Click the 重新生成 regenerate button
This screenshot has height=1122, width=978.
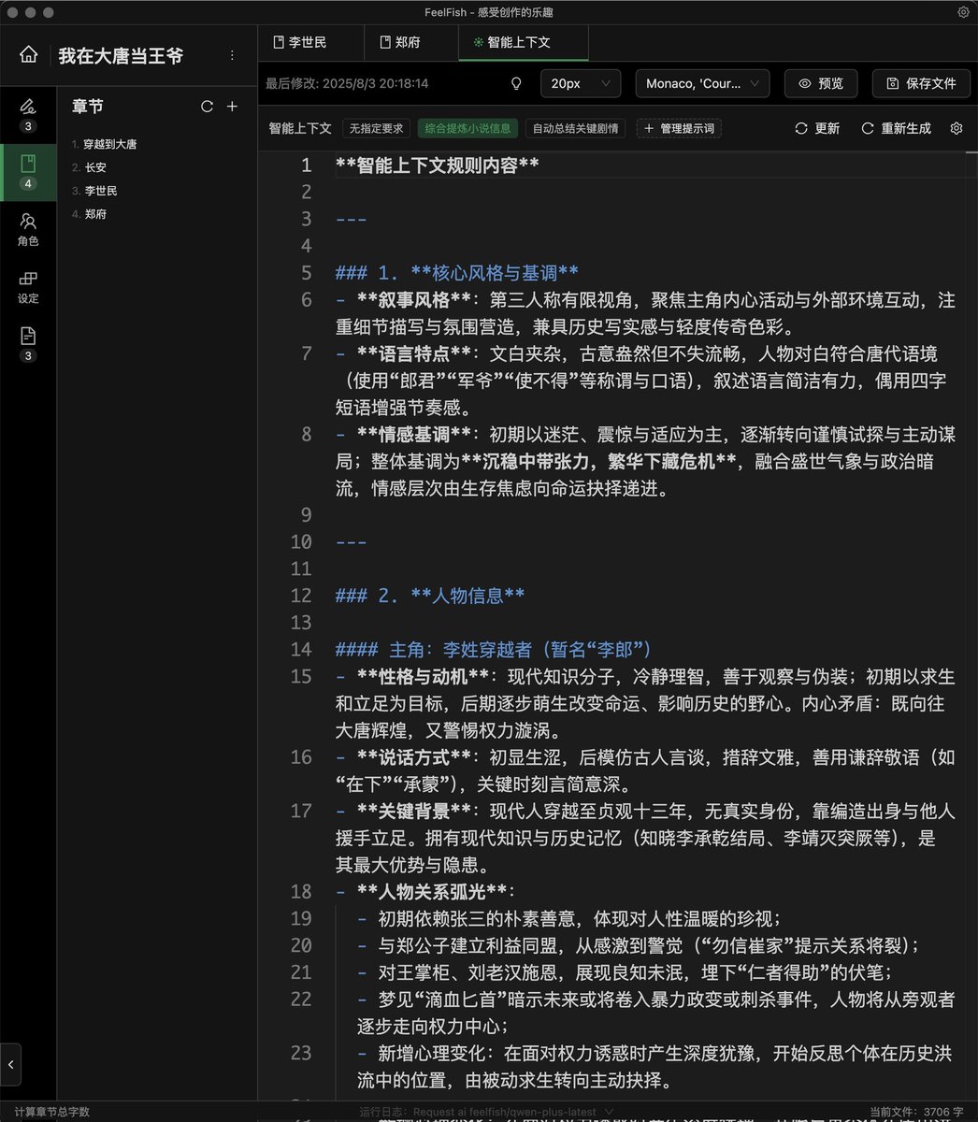click(x=897, y=128)
